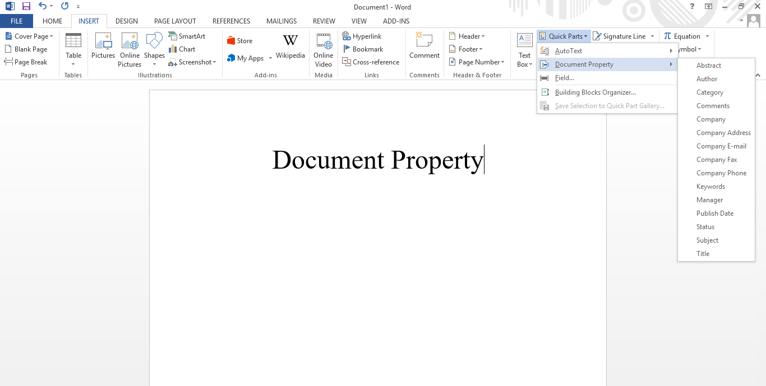Open the FILE tab
The image size is (766, 386).
[16, 21]
